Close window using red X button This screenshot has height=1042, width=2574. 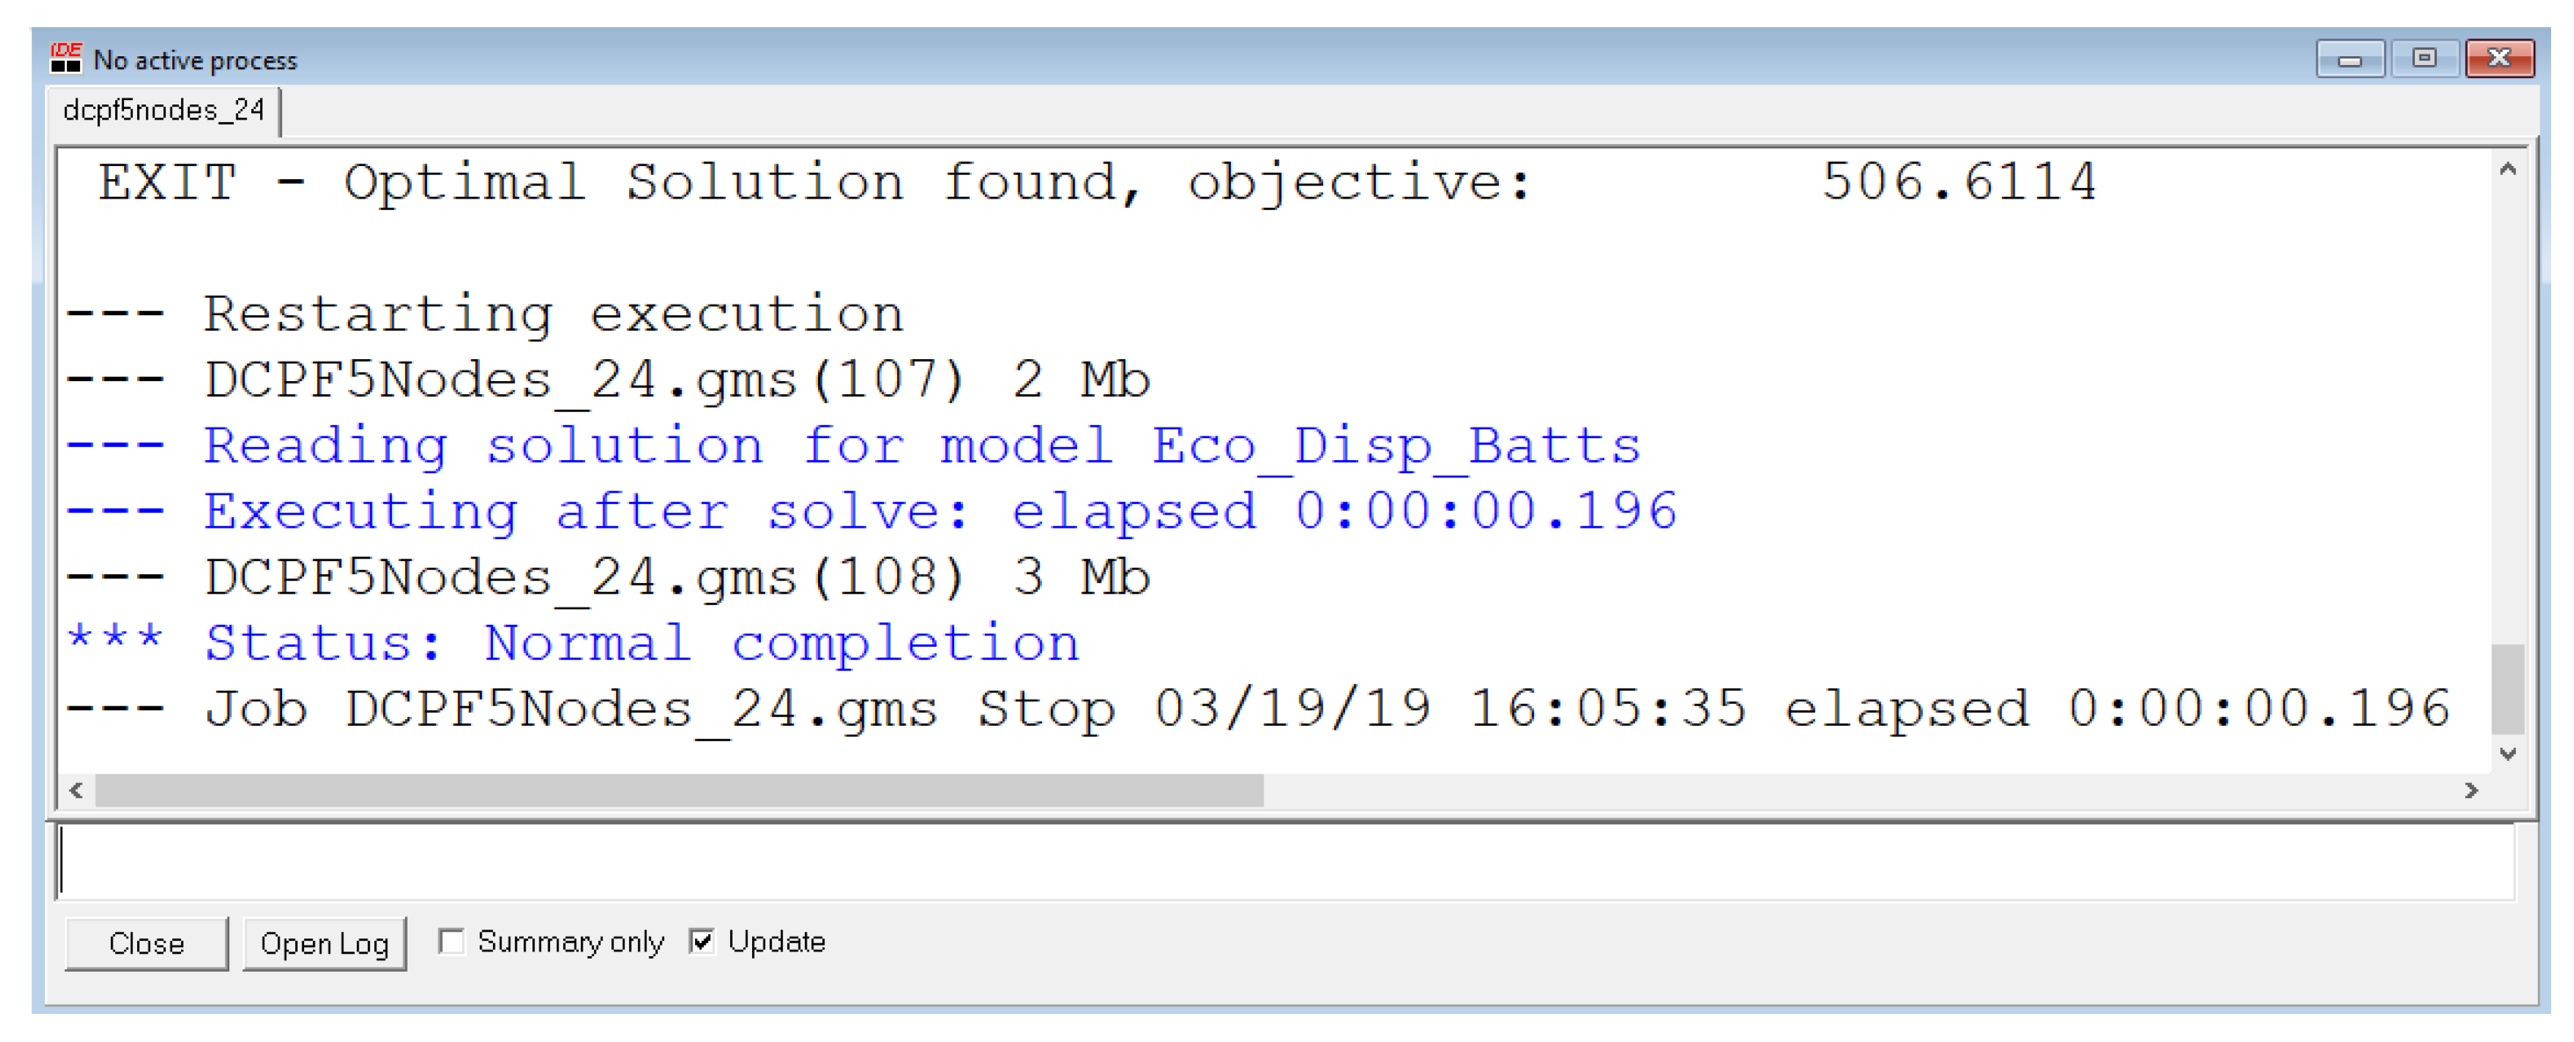coord(2498,59)
